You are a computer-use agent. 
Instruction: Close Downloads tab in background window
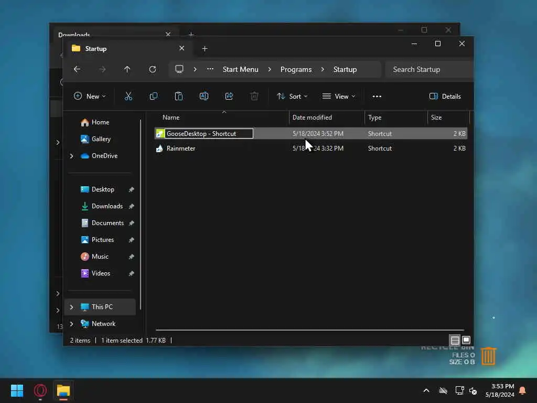[168, 34]
